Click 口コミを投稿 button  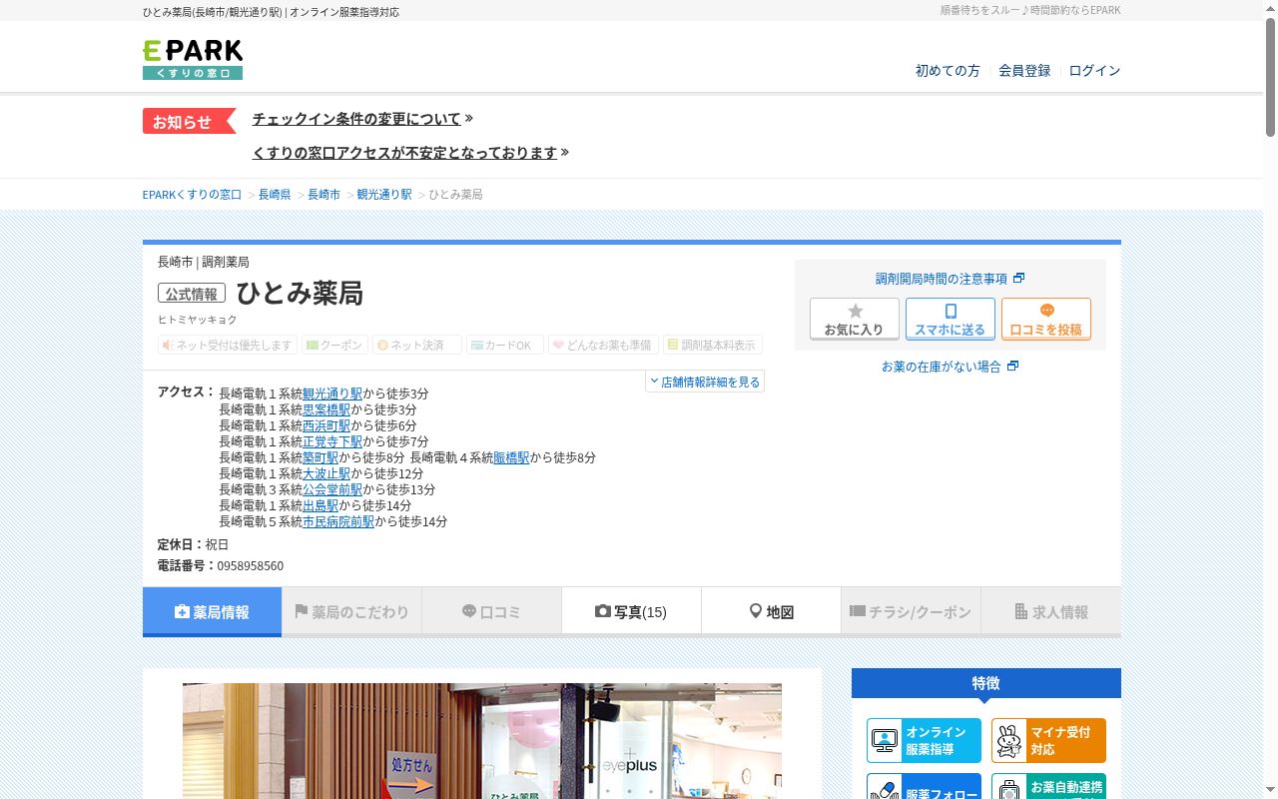(1046, 320)
